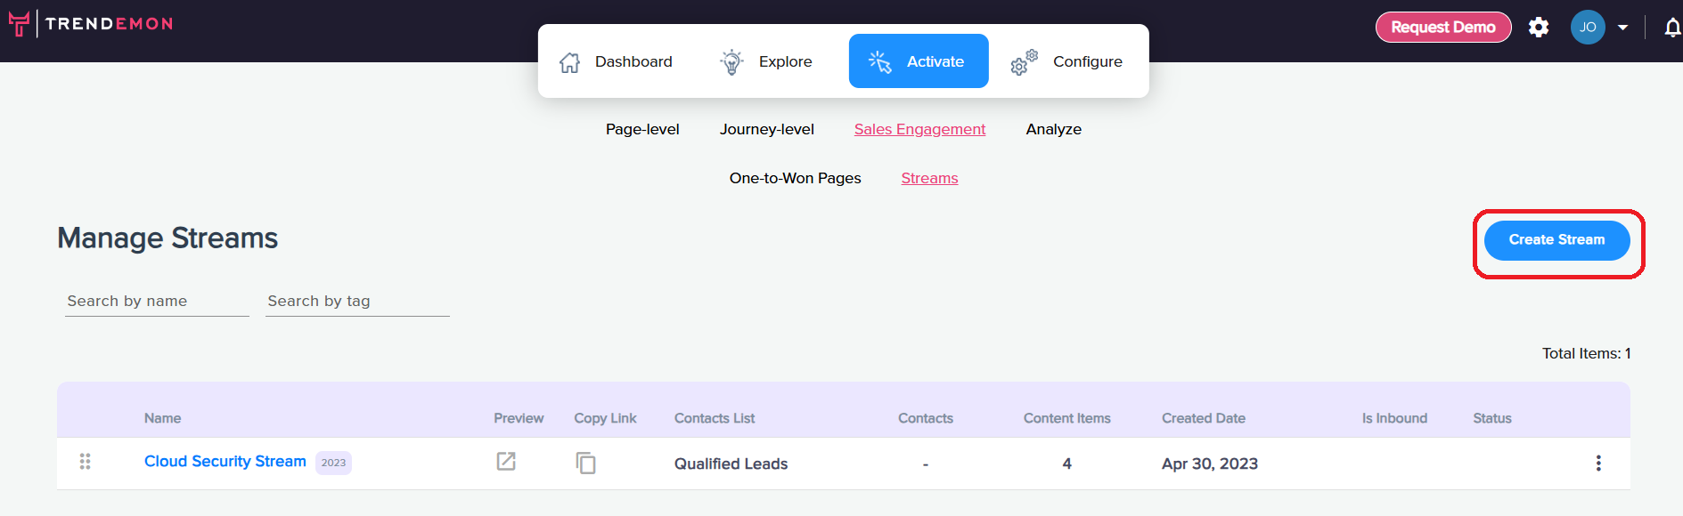The width and height of the screenshot is (1683, 516).
Task: Click the Preview column header
Action: pos(519,418)
